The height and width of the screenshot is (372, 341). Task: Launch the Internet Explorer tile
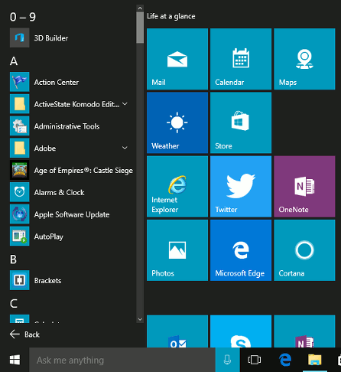point(177,187)
